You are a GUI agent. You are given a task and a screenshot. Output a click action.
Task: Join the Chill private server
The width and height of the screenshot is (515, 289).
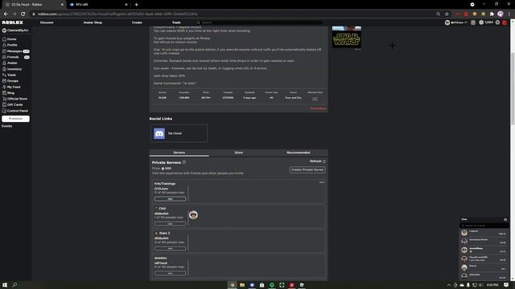tap(170, 224)
